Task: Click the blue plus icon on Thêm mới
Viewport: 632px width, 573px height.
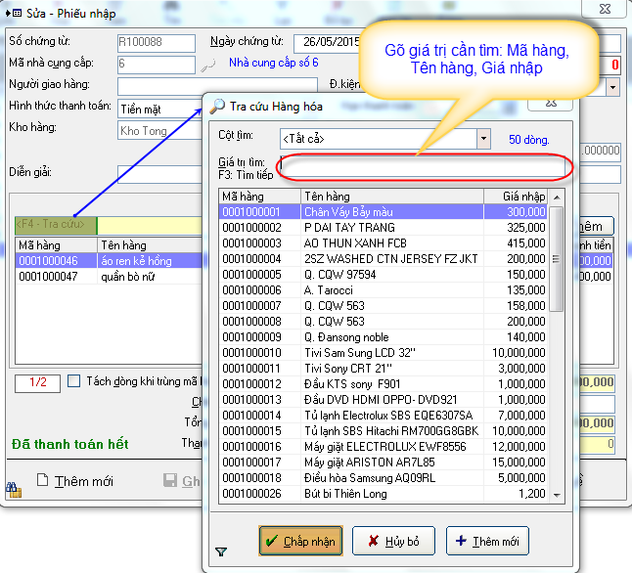Action: tap(461, 541)
